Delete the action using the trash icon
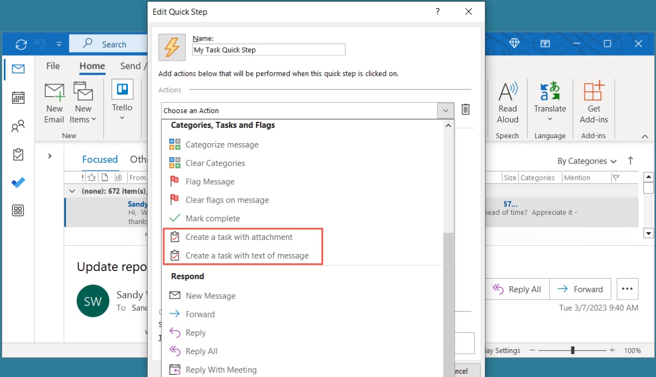 (466, 109)
